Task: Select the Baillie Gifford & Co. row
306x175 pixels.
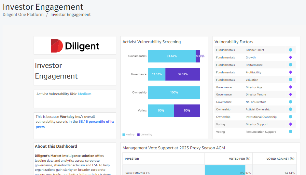Action: click(137, 173)
